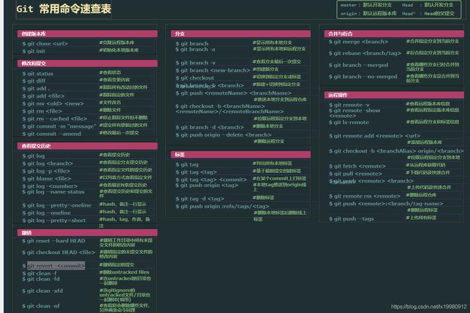Click the command "$ git clean -xfd"
This screenshot has width=470, height=313.
coord(42,291)
